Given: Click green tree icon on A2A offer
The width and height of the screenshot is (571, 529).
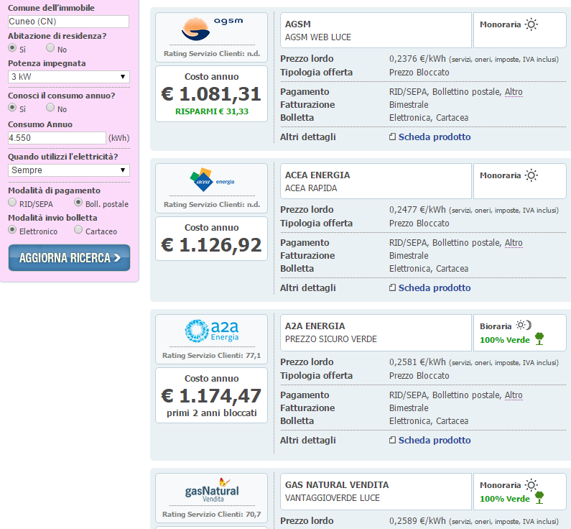Looking at the screenshot, I should click(x=539, y=339).
